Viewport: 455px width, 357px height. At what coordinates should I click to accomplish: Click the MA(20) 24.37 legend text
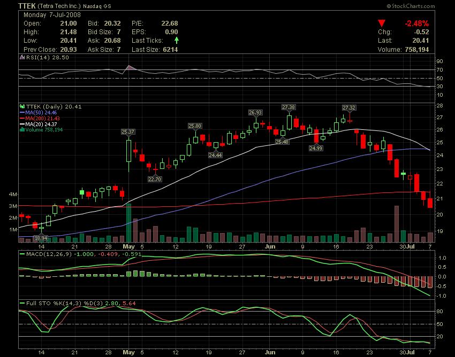(41, 125)
